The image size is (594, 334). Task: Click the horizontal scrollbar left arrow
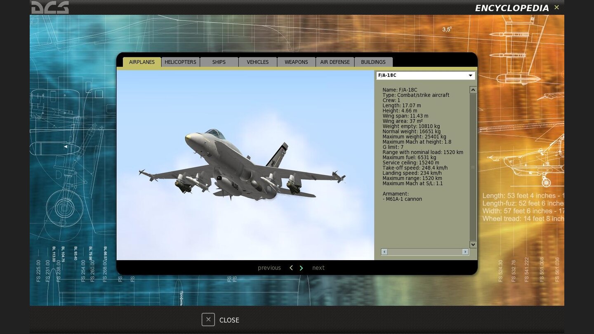(384, 252)
